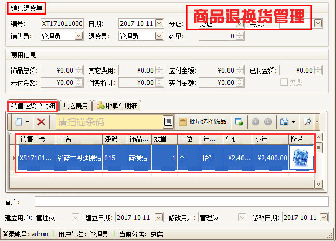336x241 pixels.
Task: Click the 品名 column header
Action: point(79,139)
